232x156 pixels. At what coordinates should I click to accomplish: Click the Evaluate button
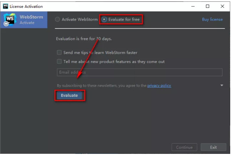click(x=69, y=96)
